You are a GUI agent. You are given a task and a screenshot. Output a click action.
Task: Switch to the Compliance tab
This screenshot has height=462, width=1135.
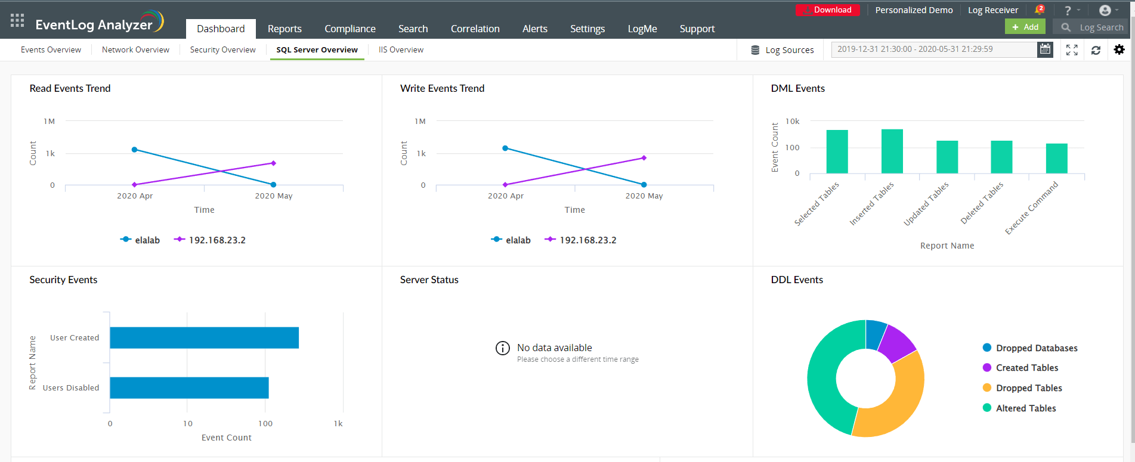click(x=350, y=29)
